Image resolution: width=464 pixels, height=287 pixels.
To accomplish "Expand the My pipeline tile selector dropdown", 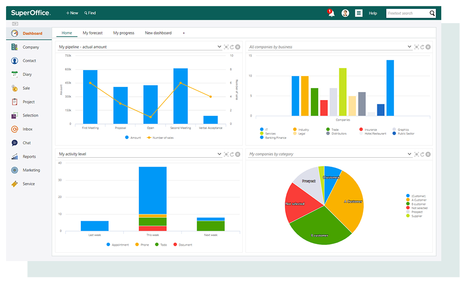I will (219, 47).
